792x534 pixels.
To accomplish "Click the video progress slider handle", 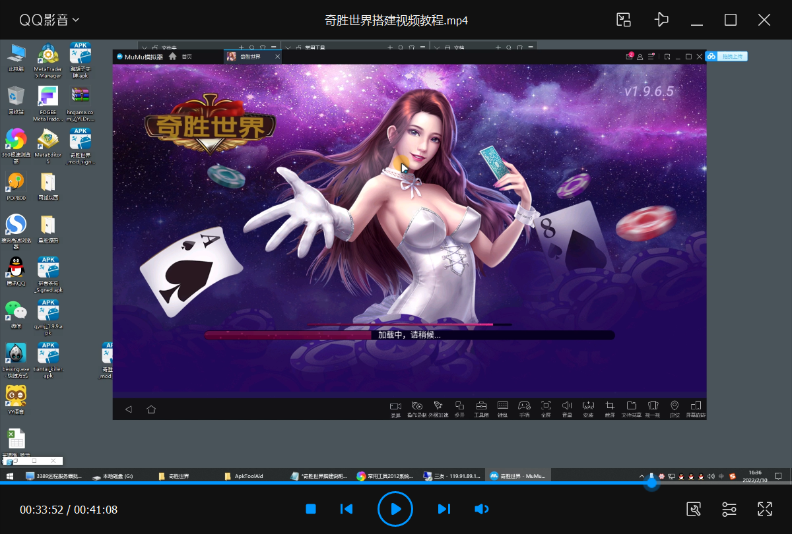I will coord(652,483).
